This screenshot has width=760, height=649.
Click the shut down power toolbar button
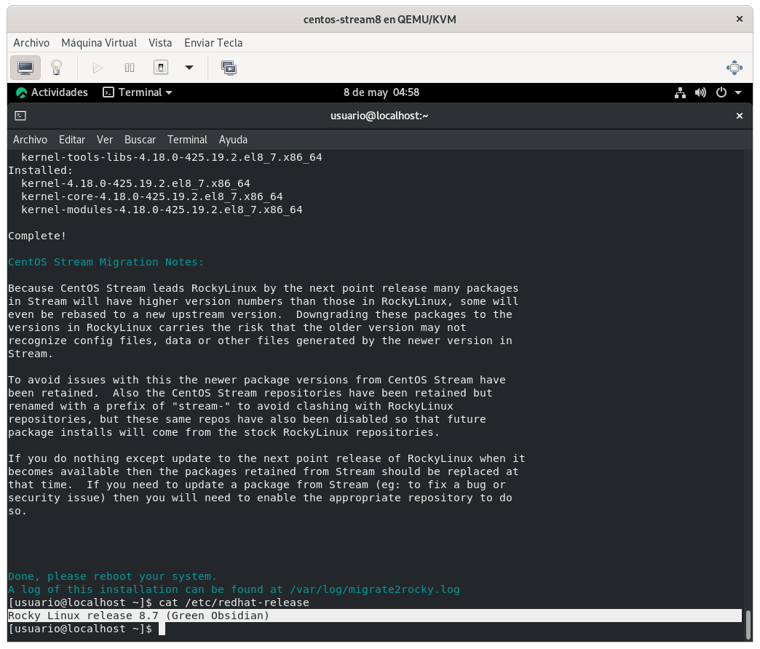coord(161,68)
